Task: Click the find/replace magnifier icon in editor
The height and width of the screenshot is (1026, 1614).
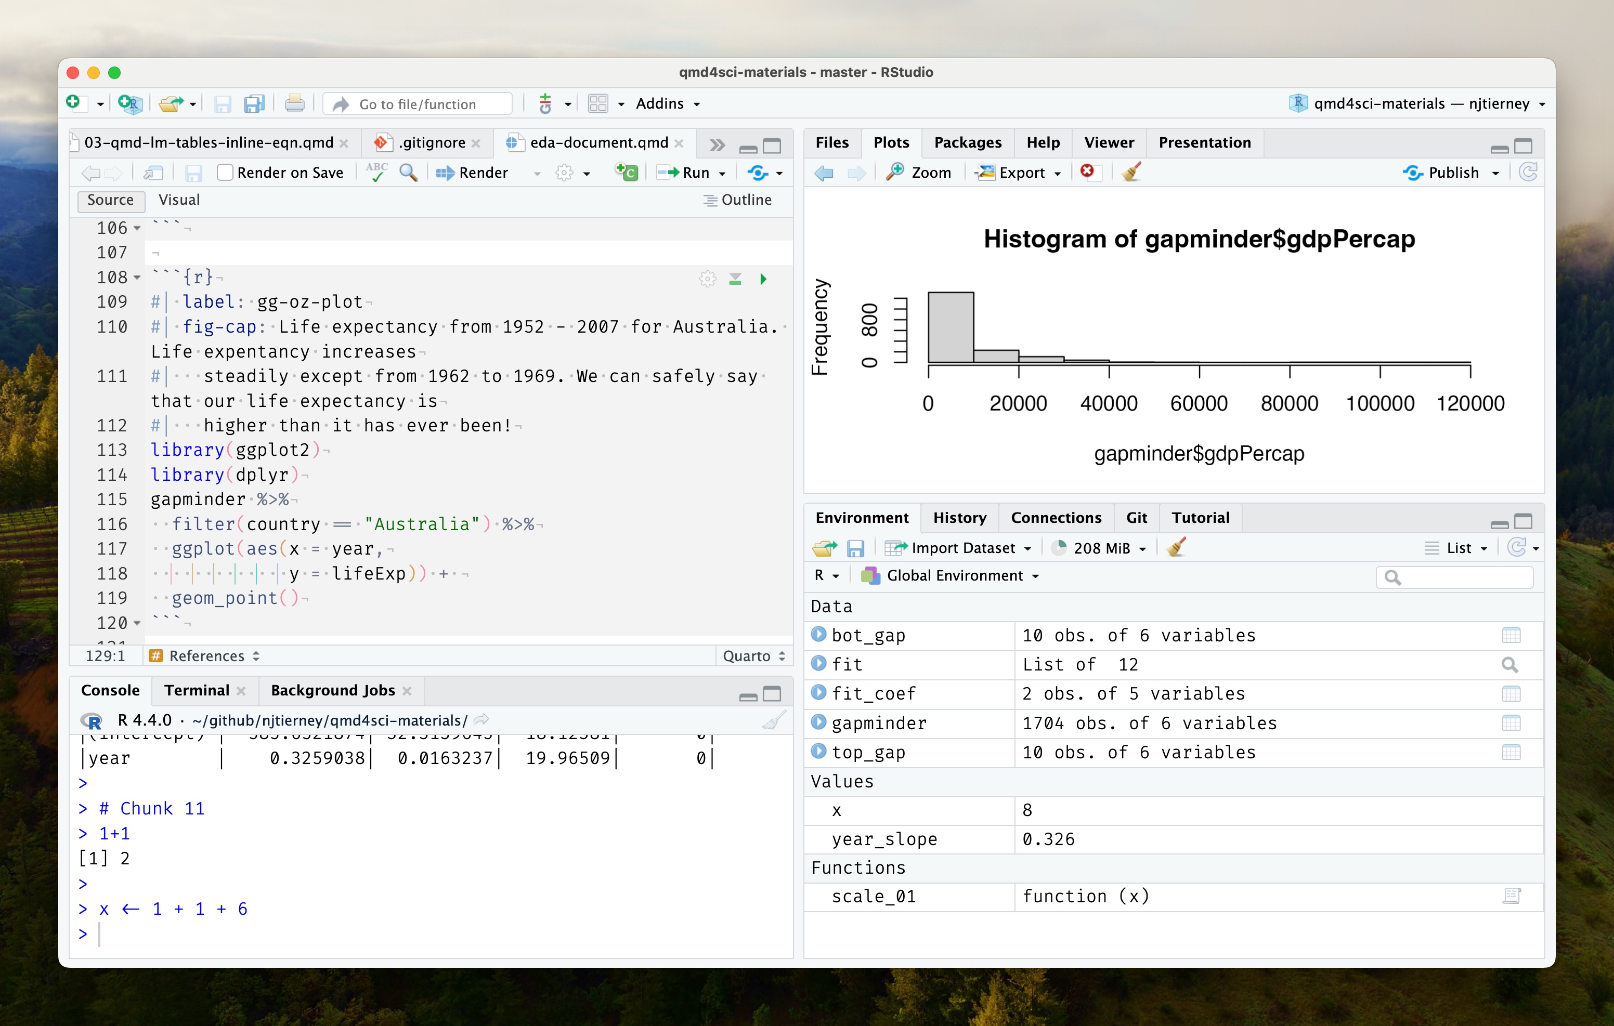Action: coord(408,172)
